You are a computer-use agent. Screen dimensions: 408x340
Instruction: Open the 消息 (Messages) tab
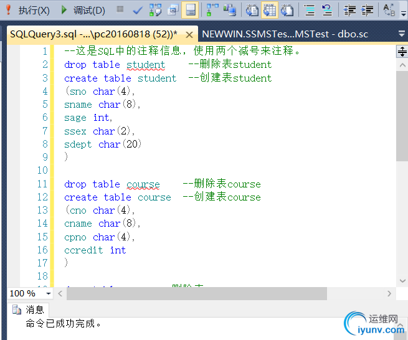pyautogui.click(x=28, y=310)
